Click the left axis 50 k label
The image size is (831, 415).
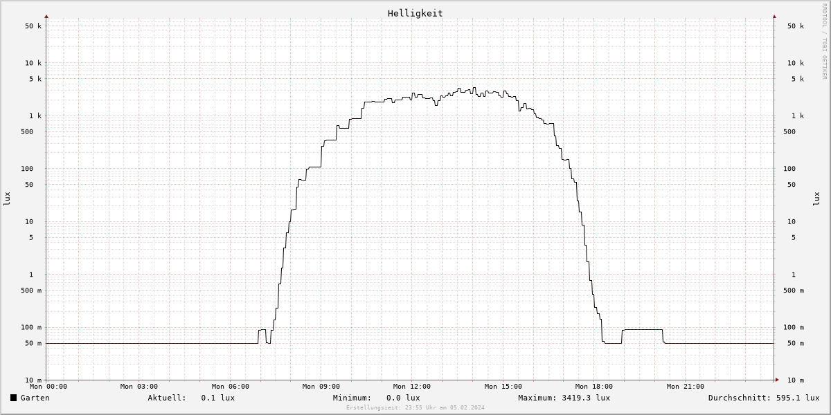pyautogui.click(x=33, y=26)
